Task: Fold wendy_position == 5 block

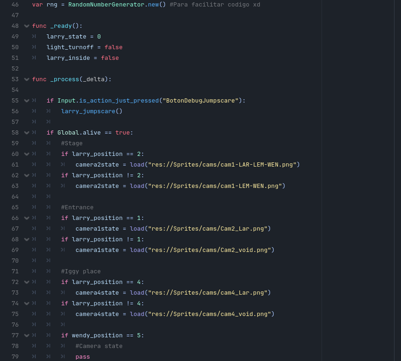Action: pos(26,335)
